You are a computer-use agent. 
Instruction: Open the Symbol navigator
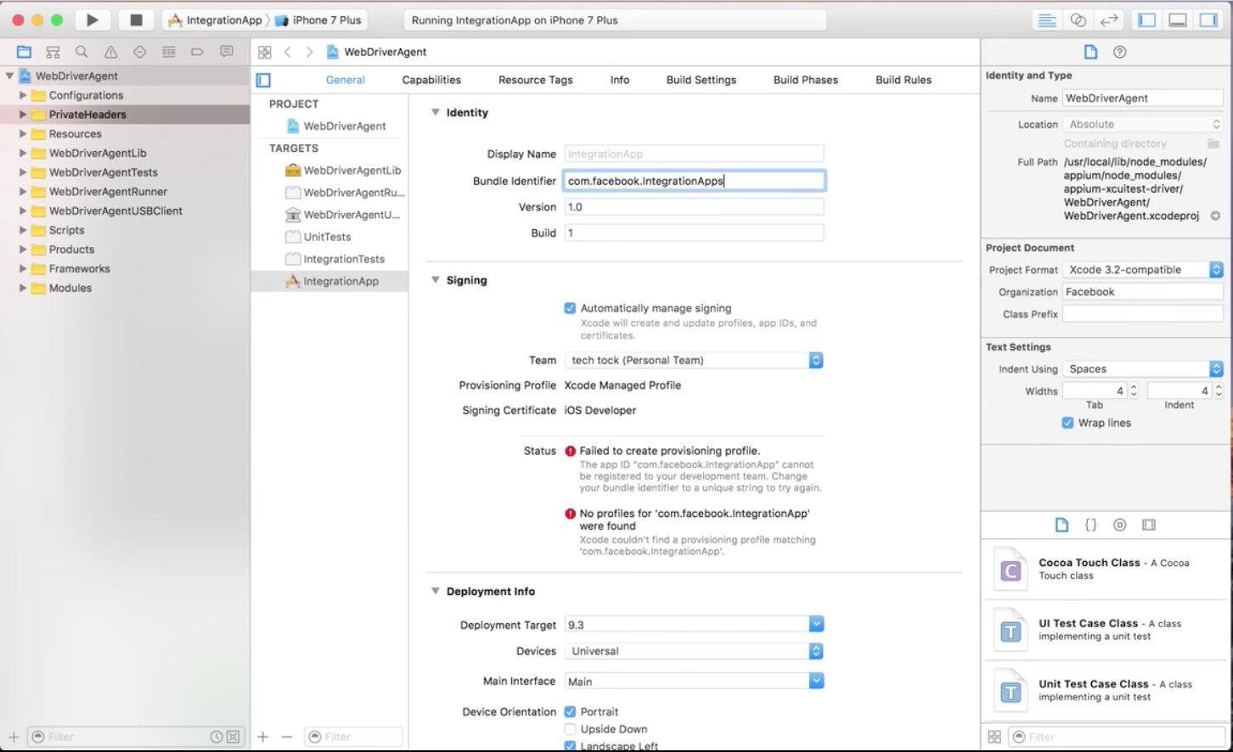click(53, 52)
